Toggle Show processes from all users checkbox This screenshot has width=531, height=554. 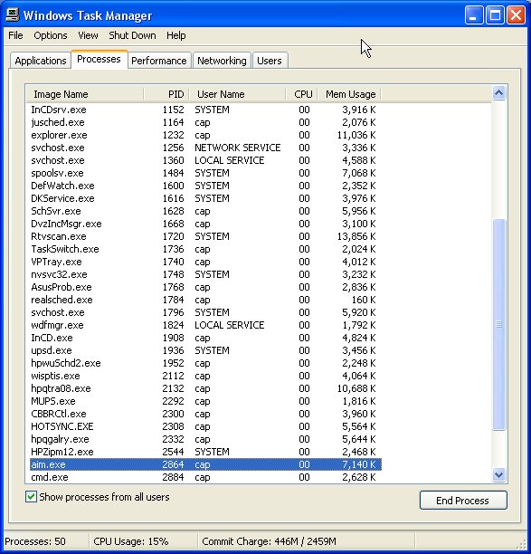(31, 497)
